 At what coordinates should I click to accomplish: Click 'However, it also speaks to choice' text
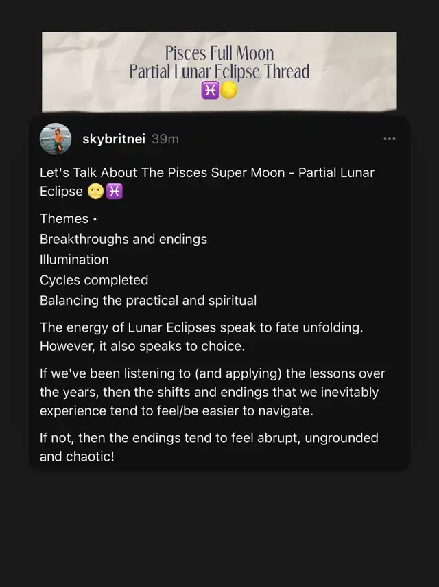[142, 346]
